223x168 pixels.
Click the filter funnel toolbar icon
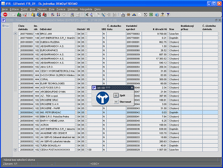pyautogui.click(x=64, y=15)
